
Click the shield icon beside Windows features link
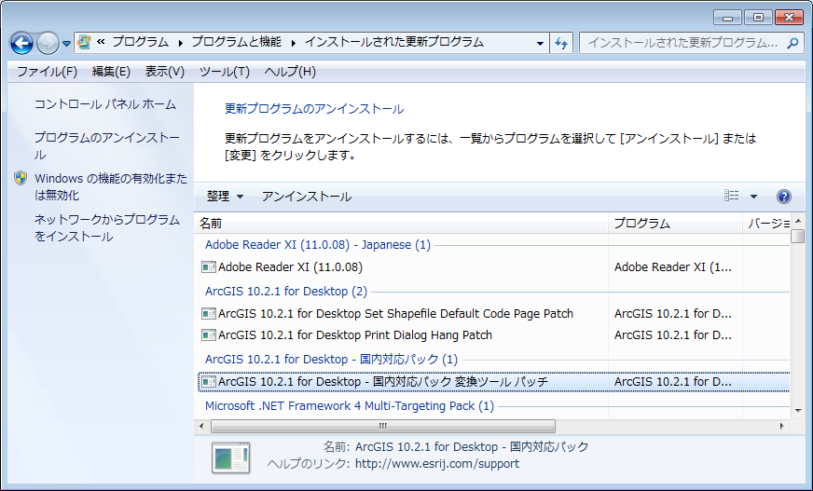(x=21, y=178)
